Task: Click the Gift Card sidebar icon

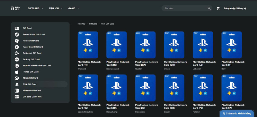Action: (x=17, y=28)
